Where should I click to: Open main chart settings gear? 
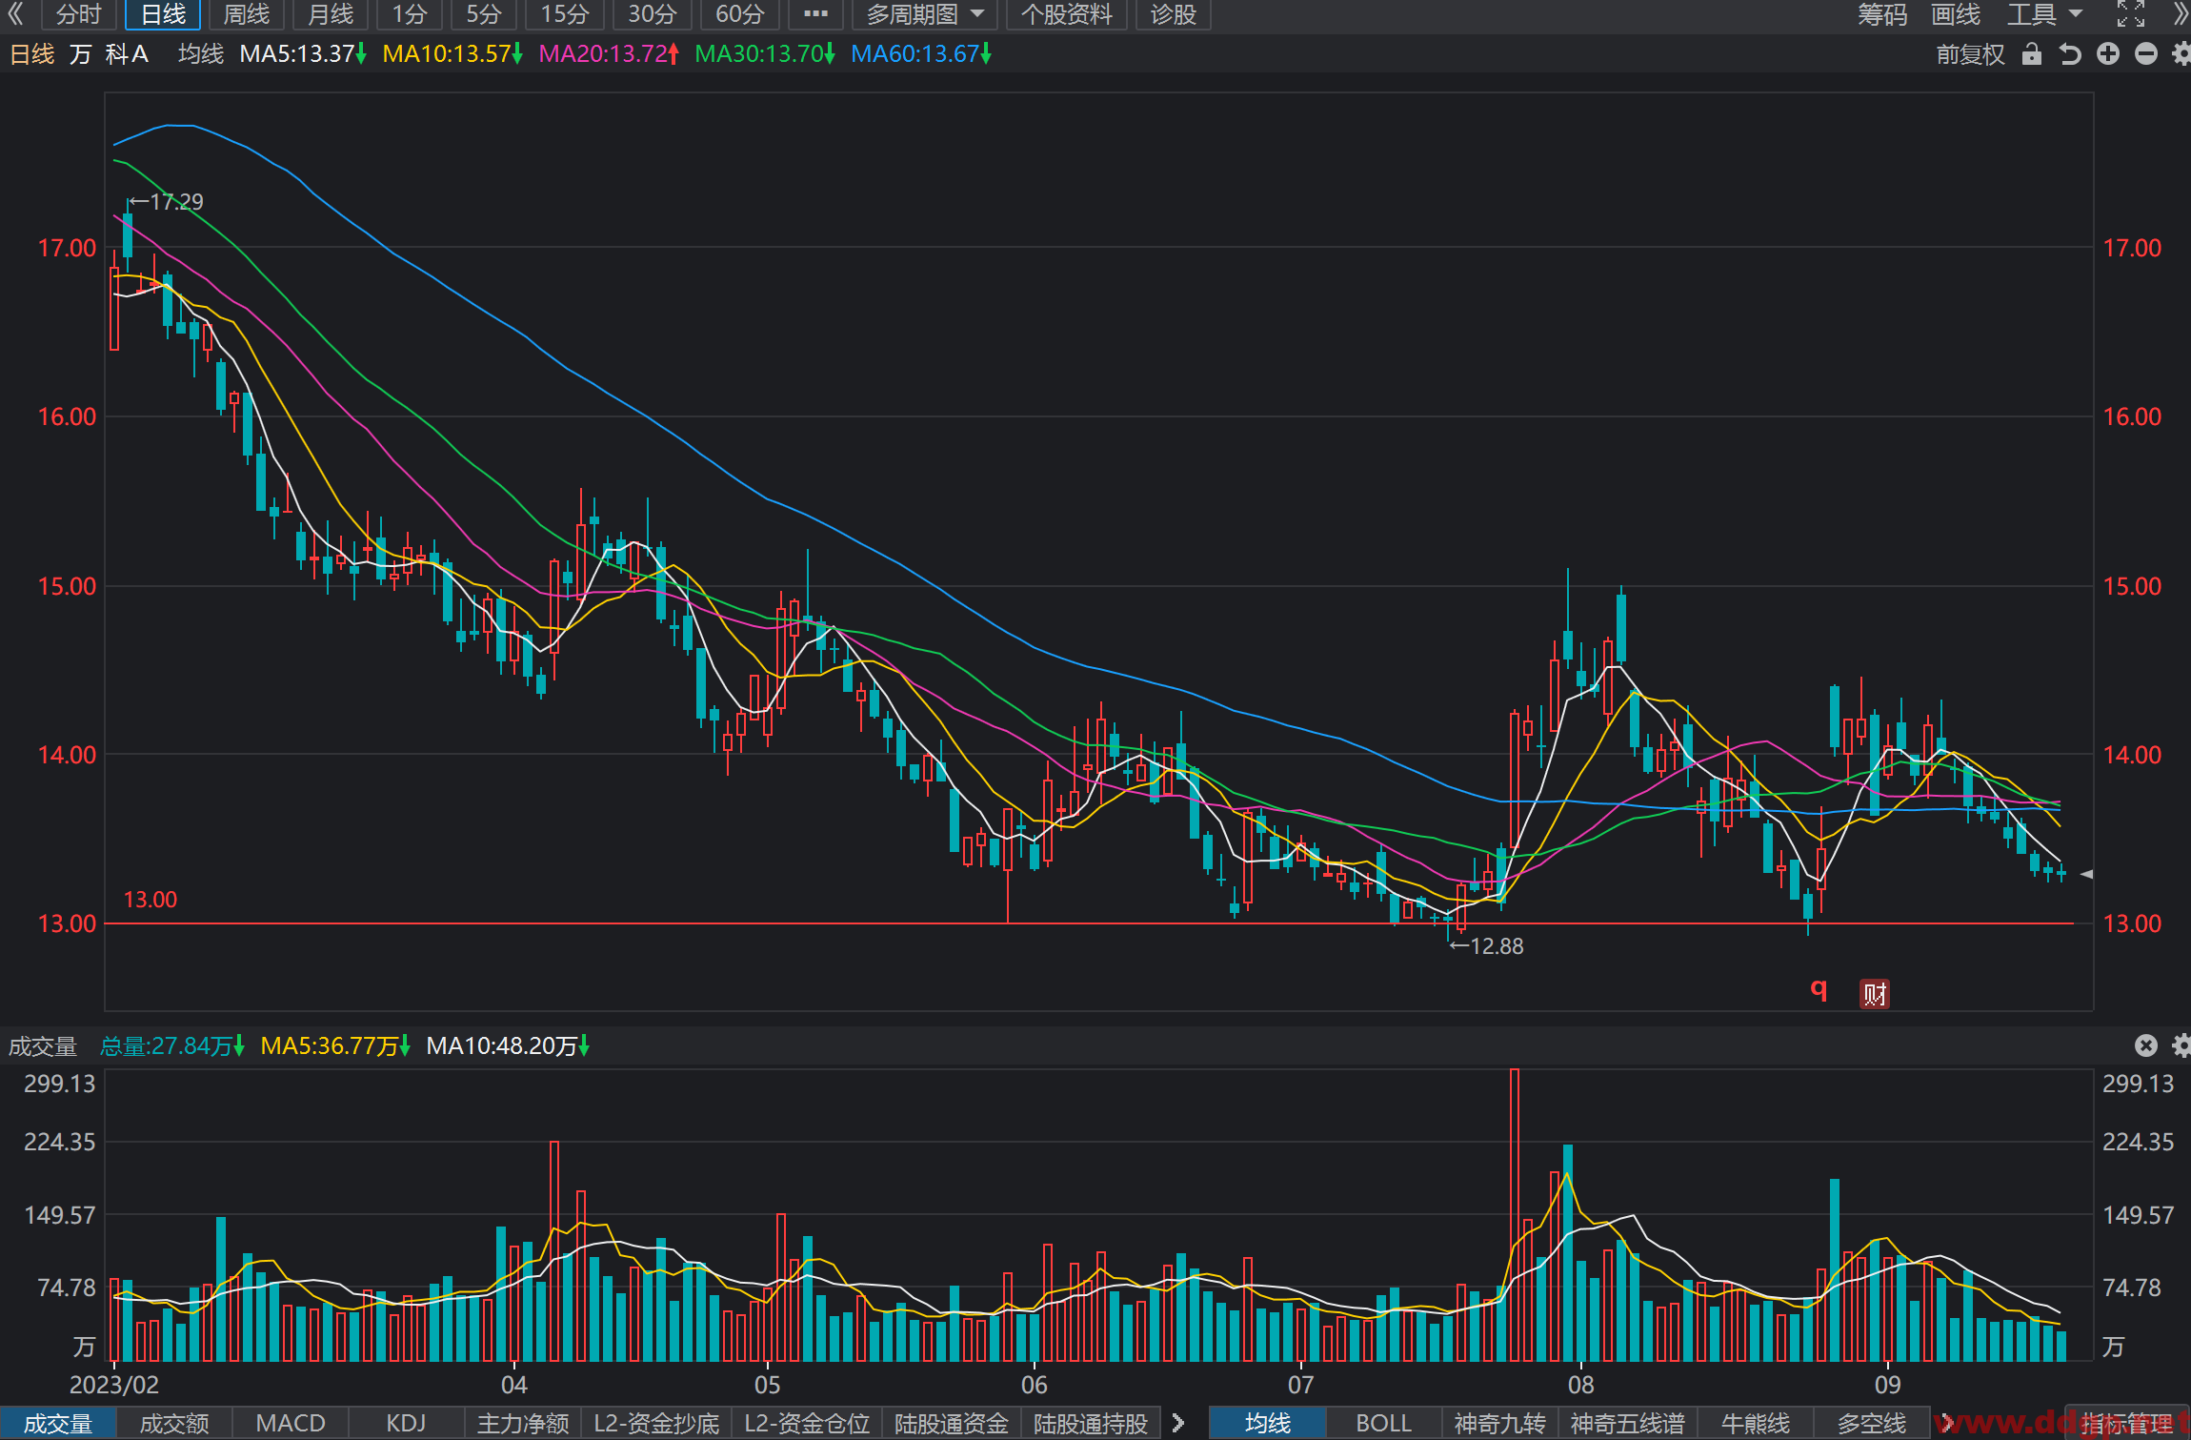click(2181, 54)
